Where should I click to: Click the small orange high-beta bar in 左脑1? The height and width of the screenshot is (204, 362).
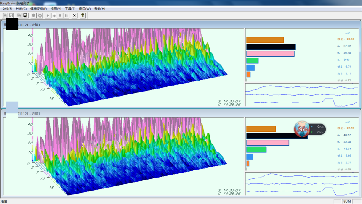248,74
